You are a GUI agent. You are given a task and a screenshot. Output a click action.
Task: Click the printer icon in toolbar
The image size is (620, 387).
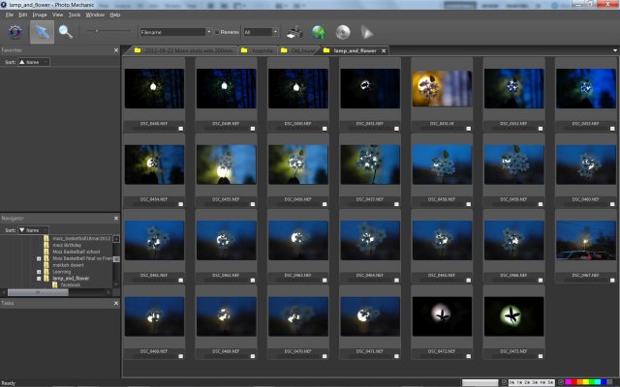[x=294, y=32]
